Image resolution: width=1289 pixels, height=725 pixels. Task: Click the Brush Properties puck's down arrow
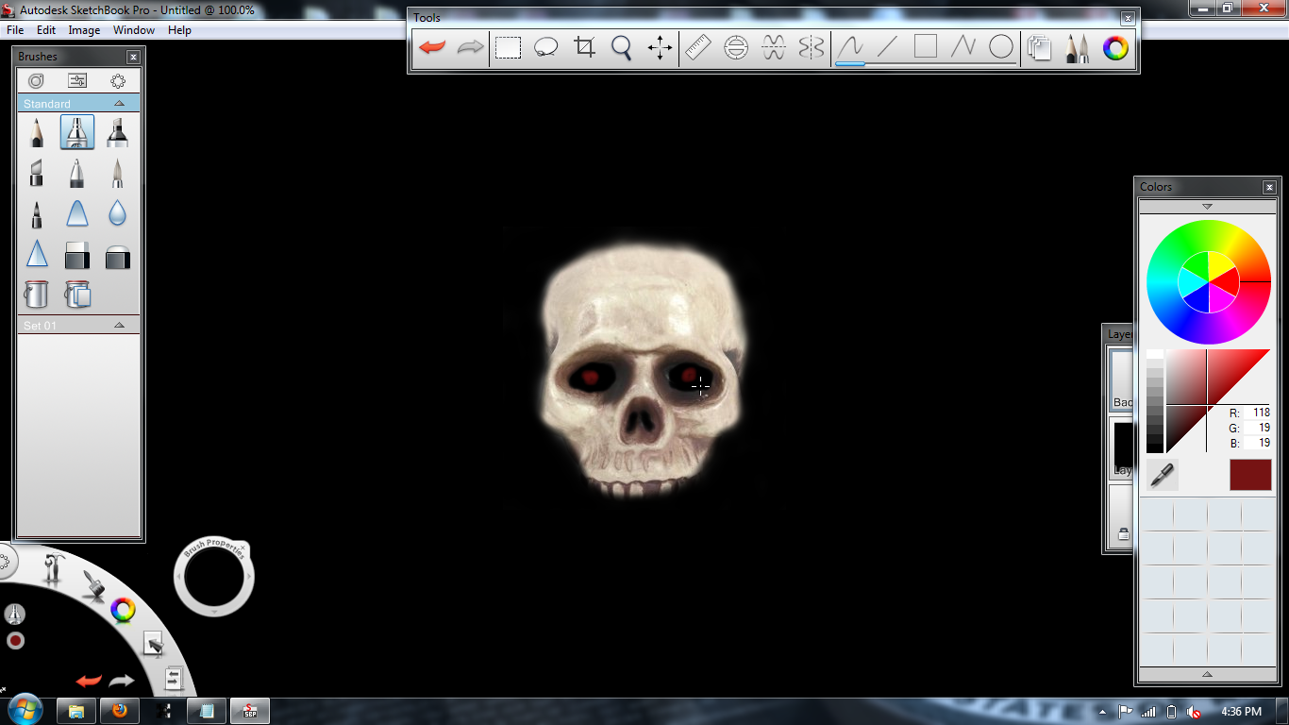213,612
